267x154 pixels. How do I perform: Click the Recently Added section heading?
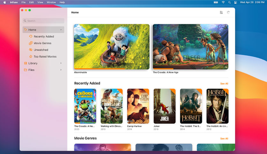87,83
